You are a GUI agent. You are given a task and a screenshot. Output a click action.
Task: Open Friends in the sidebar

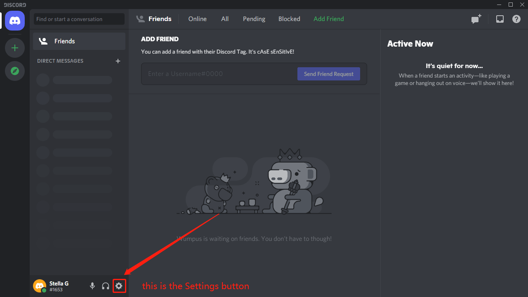[x=79, y=41]
